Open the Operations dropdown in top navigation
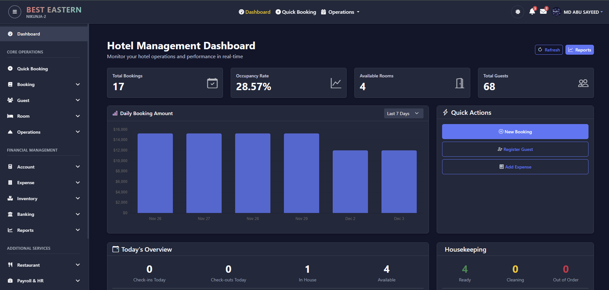 340,12
